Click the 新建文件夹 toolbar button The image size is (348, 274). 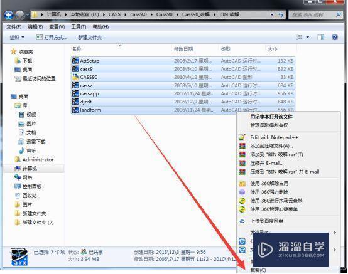pyautogui.click(x=90, y=37)
